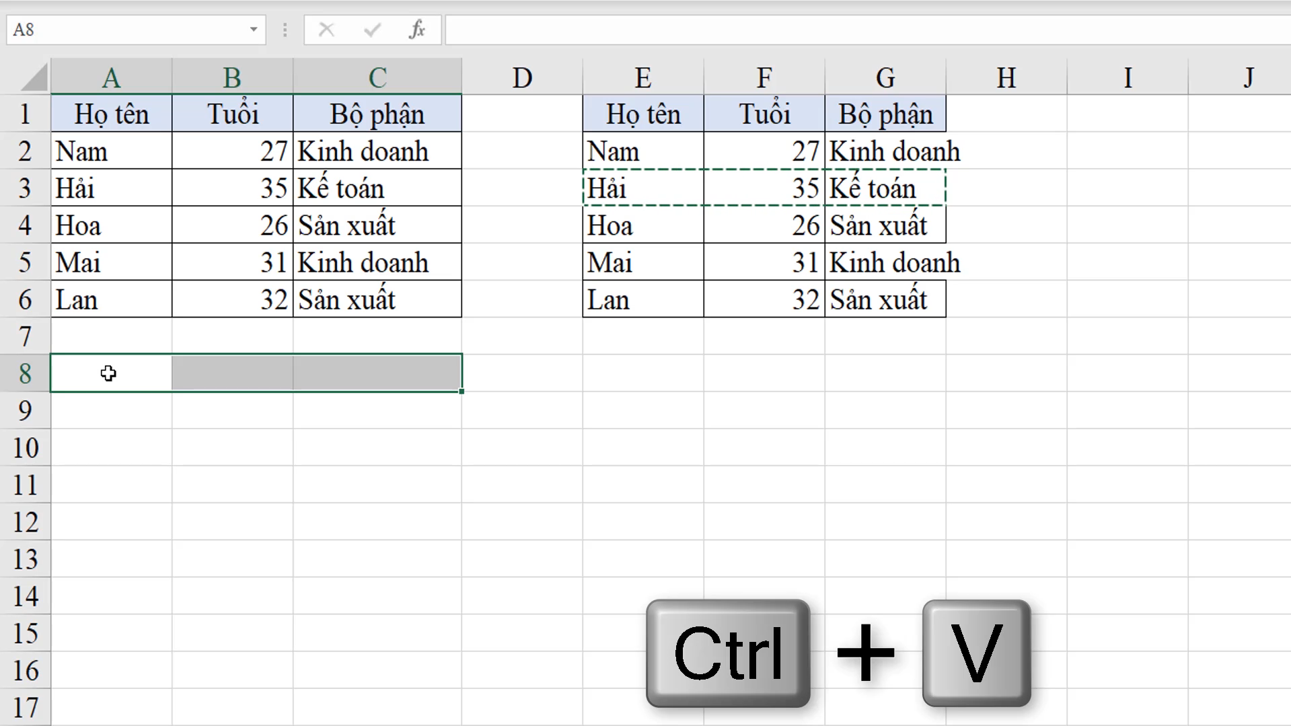Click the Sản xuất cell in row 6 column C
Screen dimensions: 1291x726
377,299
